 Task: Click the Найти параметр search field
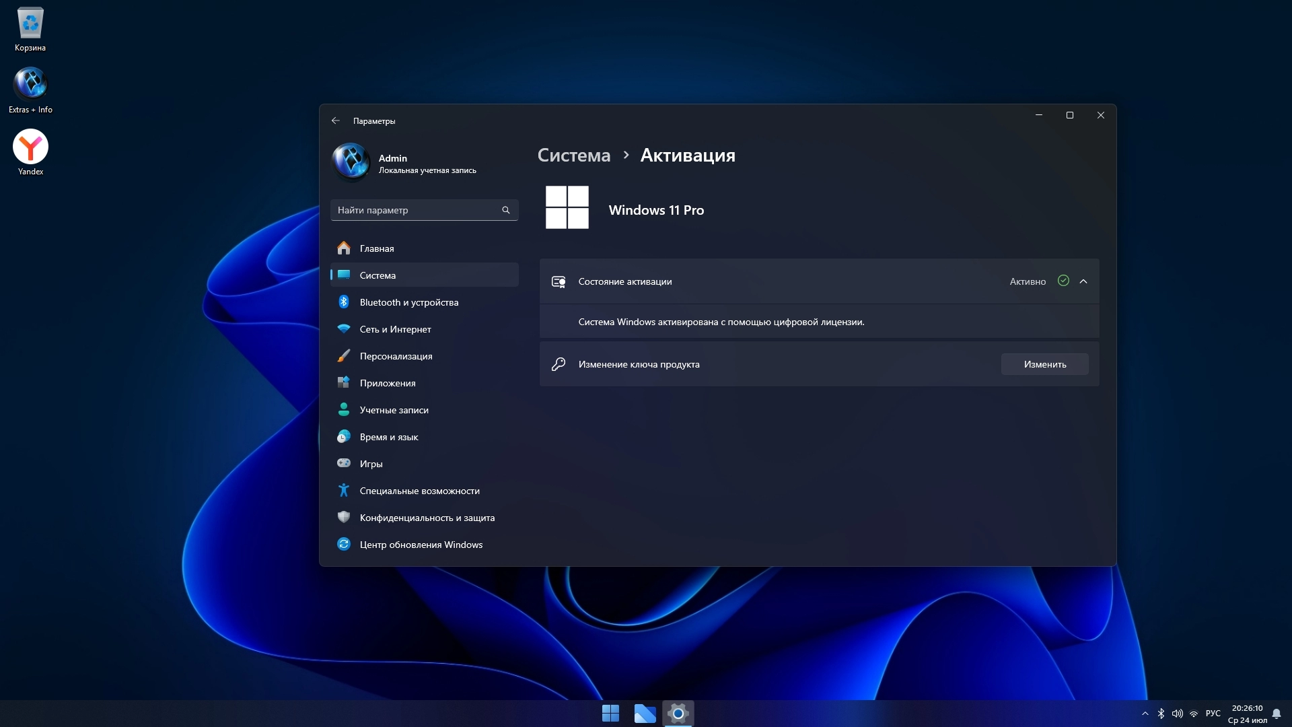(x=417, y=210)
